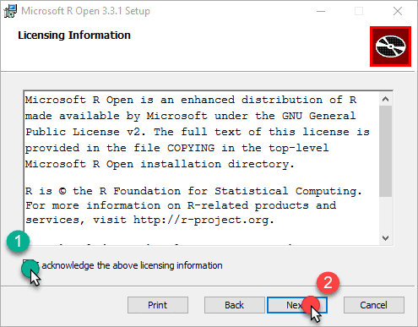This screenshot has width=418, height=327.
Task: Click 'Microsoft R Open 3.3.1 Setup' title
Action: 85,11
